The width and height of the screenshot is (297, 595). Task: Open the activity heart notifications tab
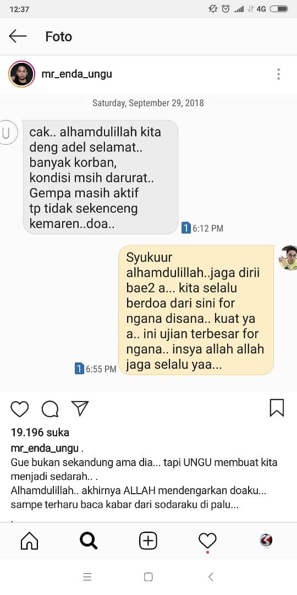point(207,540)
